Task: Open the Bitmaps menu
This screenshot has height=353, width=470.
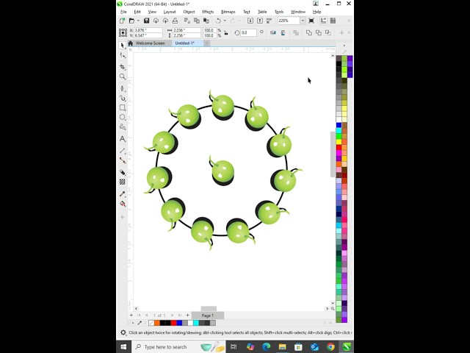Action: click(228, 12)
